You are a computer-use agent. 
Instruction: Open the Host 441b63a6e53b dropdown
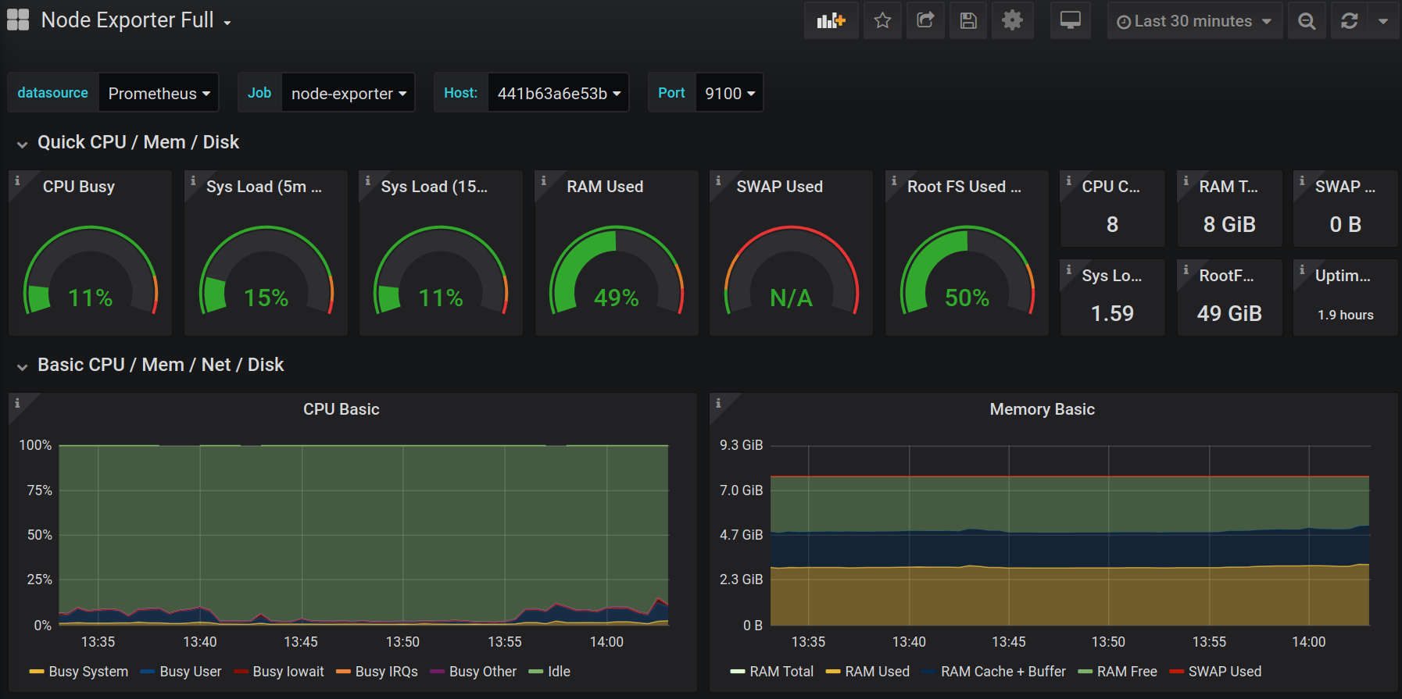pos(559,93)
